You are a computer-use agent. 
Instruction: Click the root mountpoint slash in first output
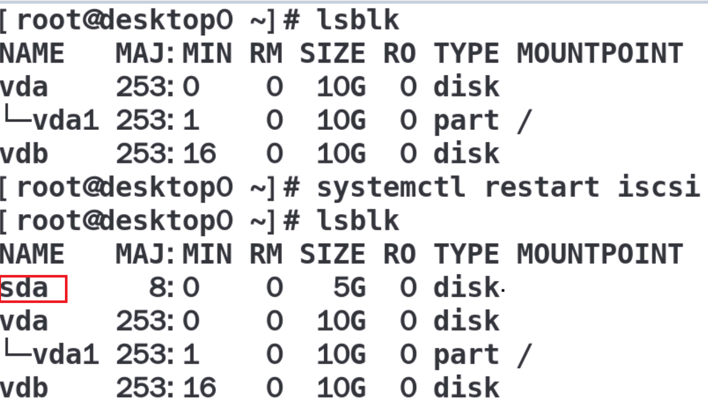coord(524,122)
